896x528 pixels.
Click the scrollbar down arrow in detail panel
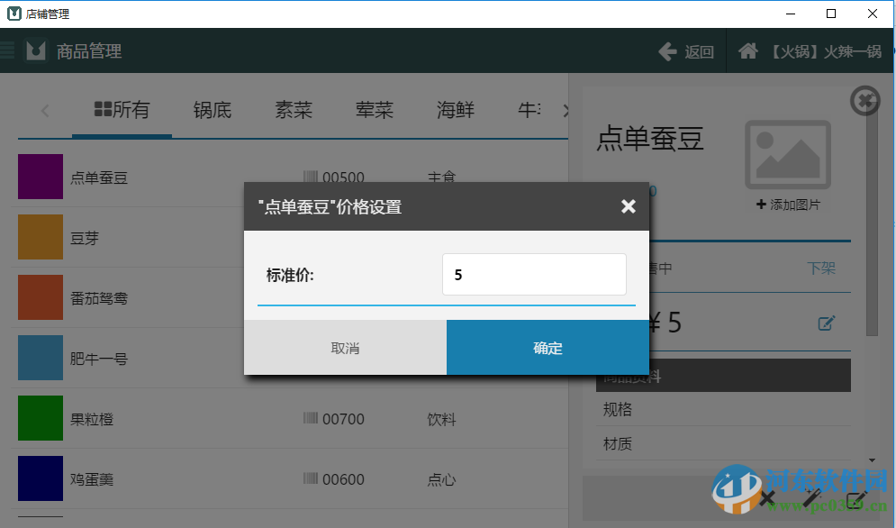pos(872,460)
